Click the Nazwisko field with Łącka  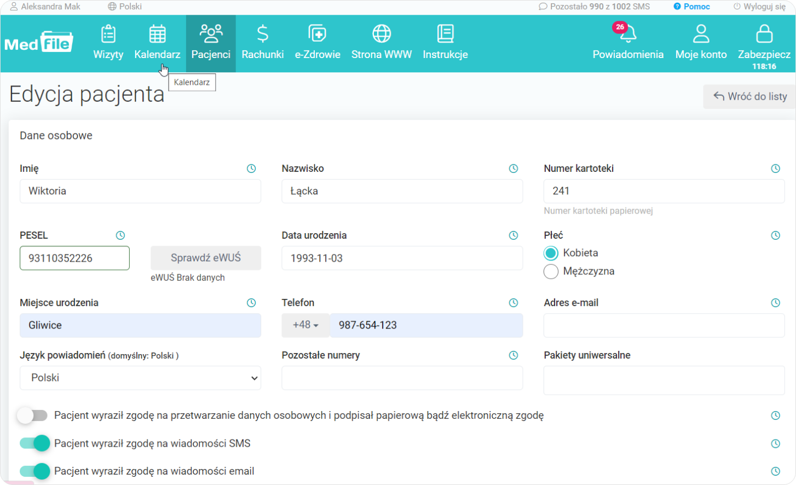pos(402,191)
